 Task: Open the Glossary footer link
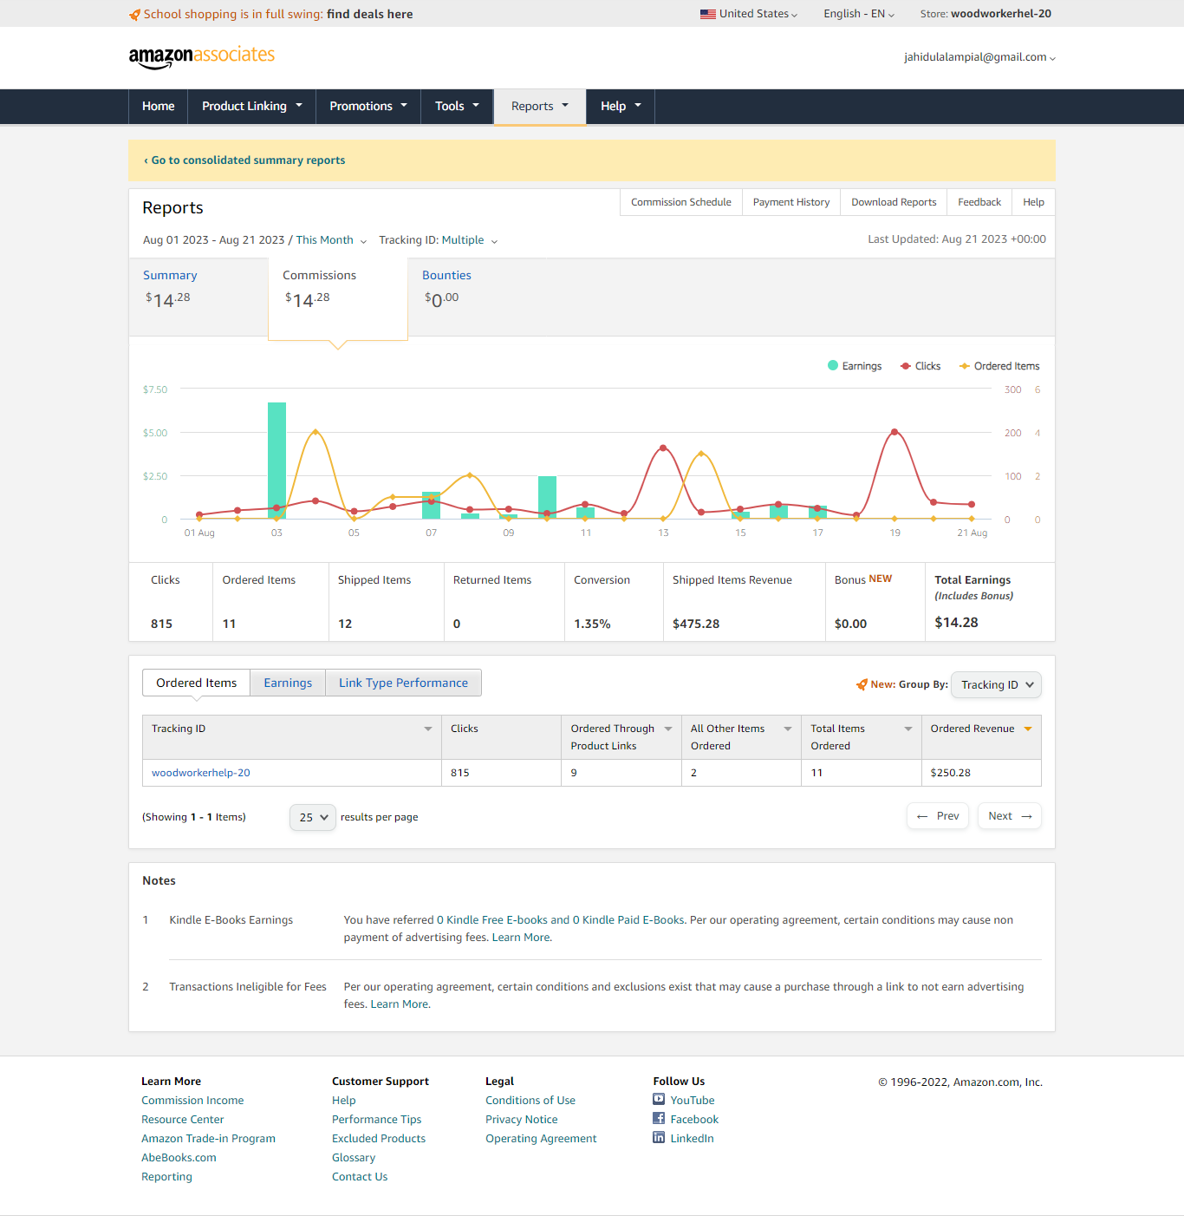(354, 1158)
